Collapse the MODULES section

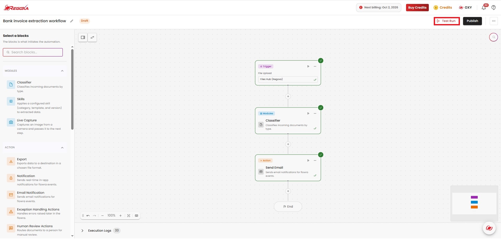(x=62, y=71)
